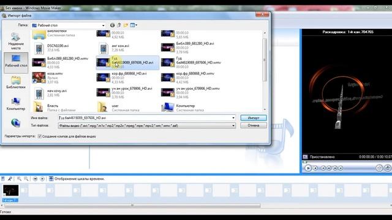The image size is (392, 220).
Task: Create a new folder icon in dialog
Action: click(x=126, y=25)
